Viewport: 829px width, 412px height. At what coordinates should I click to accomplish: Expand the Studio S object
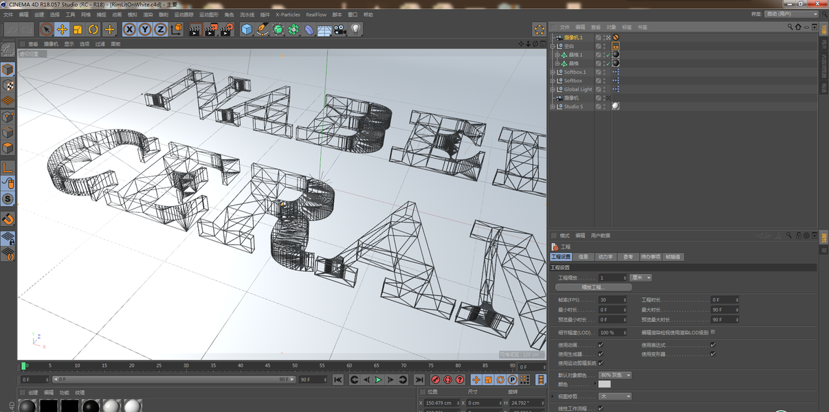click(x=552, y=106)
